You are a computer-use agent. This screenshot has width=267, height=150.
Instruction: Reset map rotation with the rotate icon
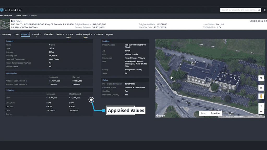tap(261, 78)
